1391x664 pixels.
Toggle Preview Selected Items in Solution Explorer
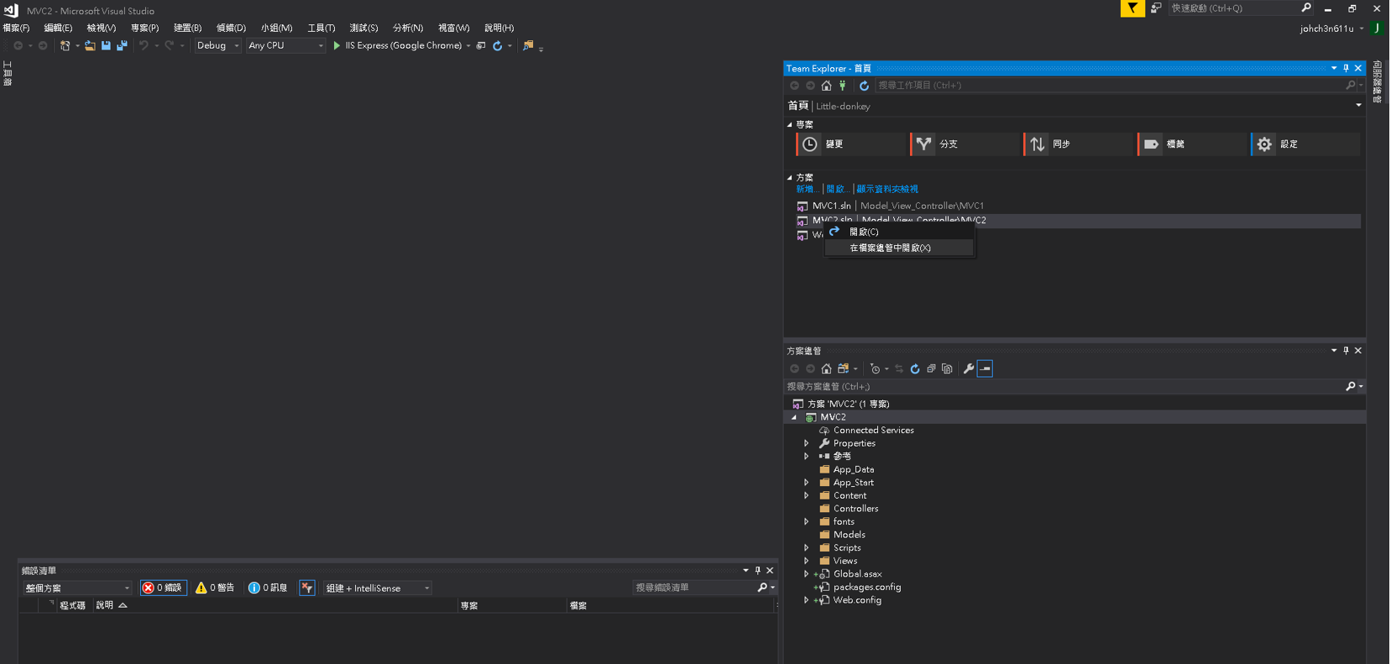click(x=985, y=369)
